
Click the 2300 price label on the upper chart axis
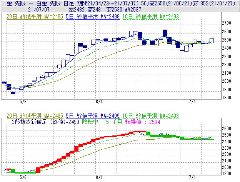tap(227, 57)
